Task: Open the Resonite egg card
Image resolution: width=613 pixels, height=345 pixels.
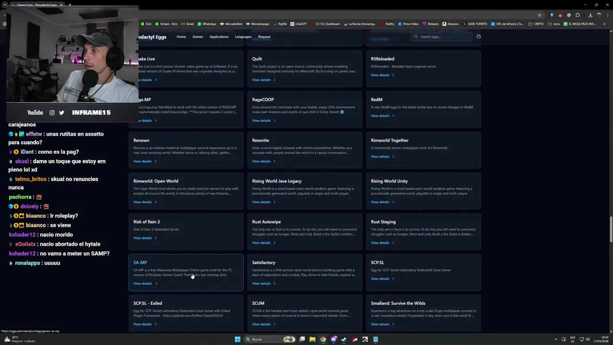Action: [305, 150]
